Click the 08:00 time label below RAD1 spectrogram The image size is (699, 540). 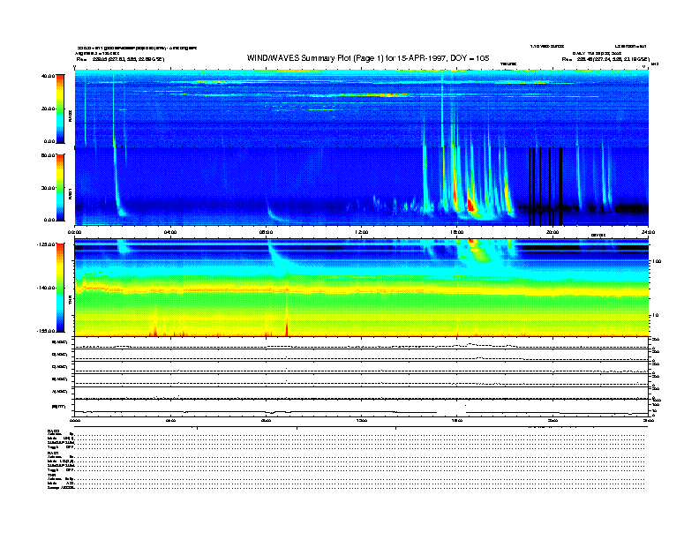click(x=266, y=232)
